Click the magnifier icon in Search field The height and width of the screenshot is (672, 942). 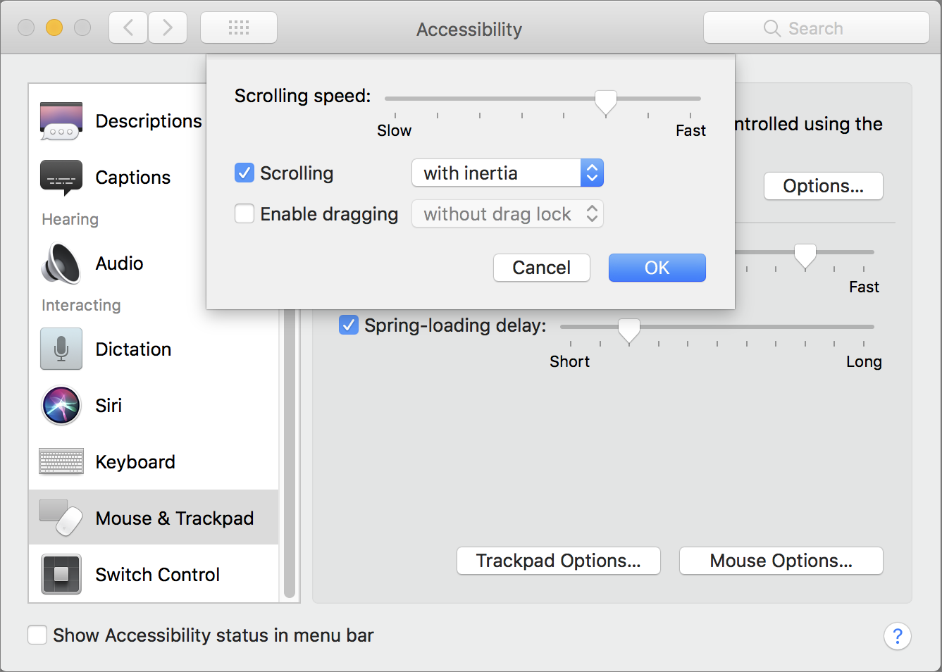point(772,28)
